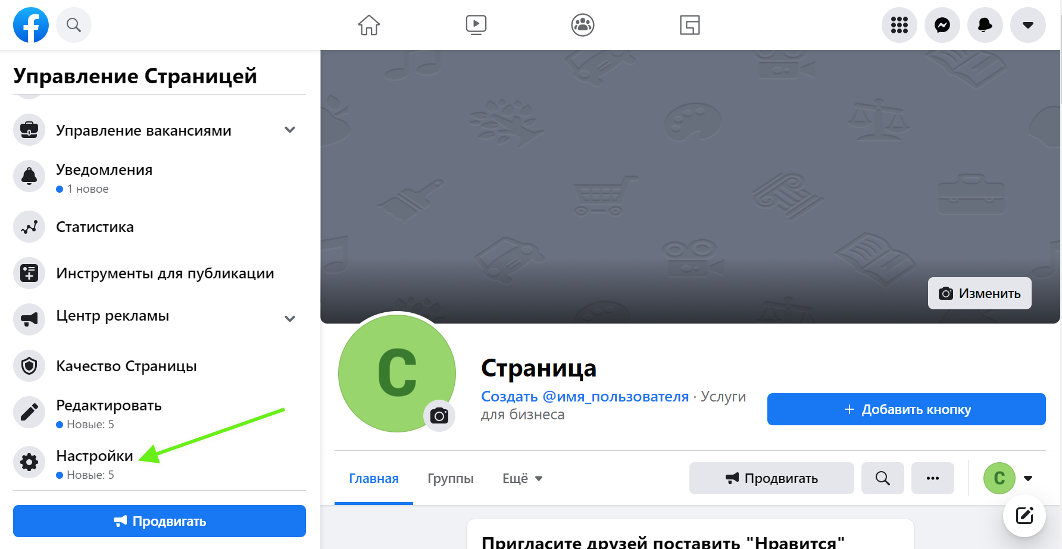
Task: Click the Изменить cover photo button
Action: [x=980, y=293]
